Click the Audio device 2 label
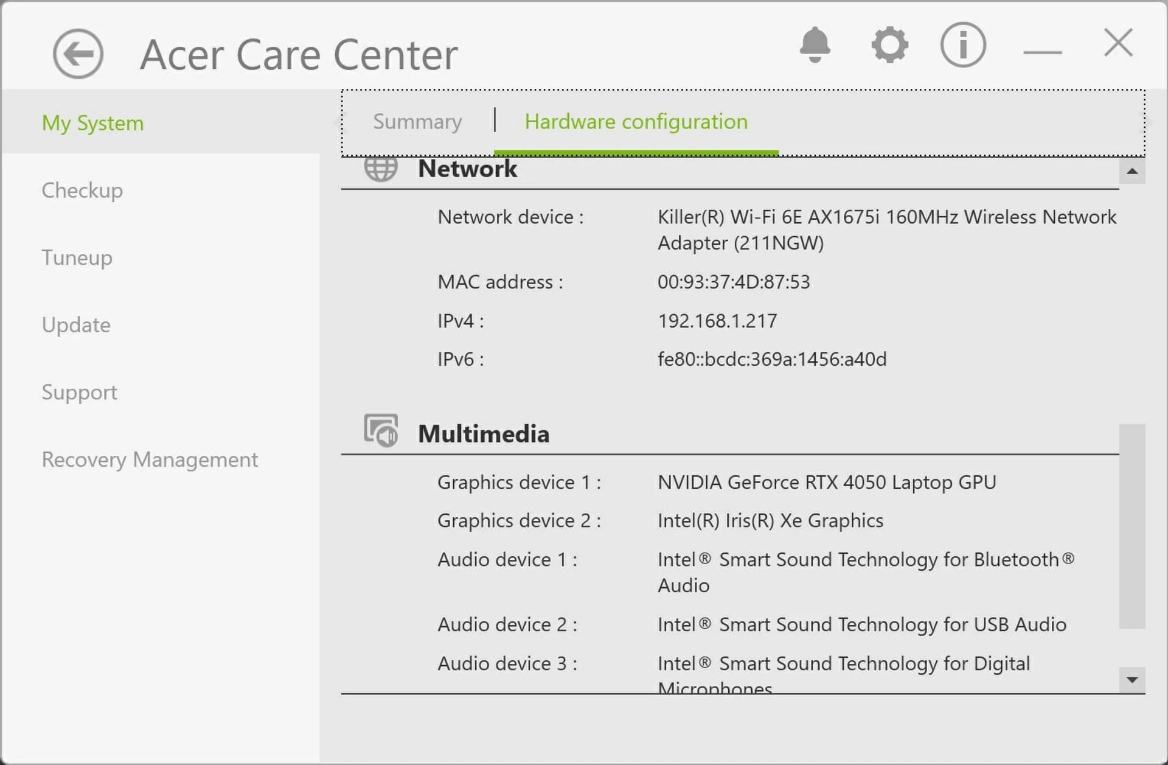Screen dimensions: 1168x765 point(507,624)
